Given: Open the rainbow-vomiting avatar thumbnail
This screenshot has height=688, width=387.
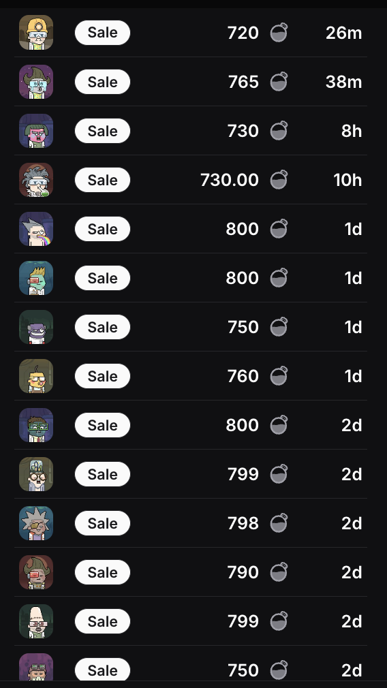Looking at the screenshot, I should point(36,229).
